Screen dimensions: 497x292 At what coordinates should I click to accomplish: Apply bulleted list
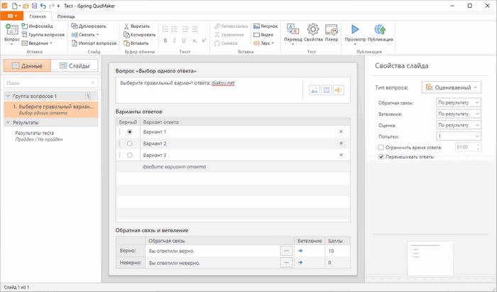click(165, 29)
